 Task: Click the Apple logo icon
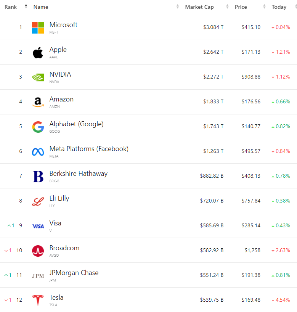click(38, 52)
